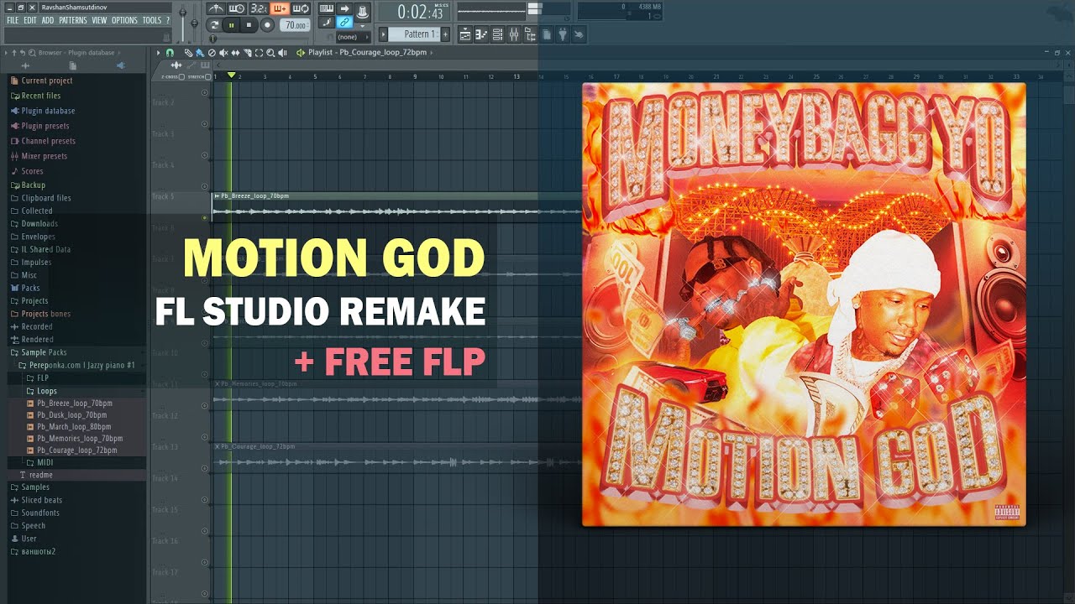Click the pause button in transport
This screenshot has width=1075, height=604.
pos(231,25)
